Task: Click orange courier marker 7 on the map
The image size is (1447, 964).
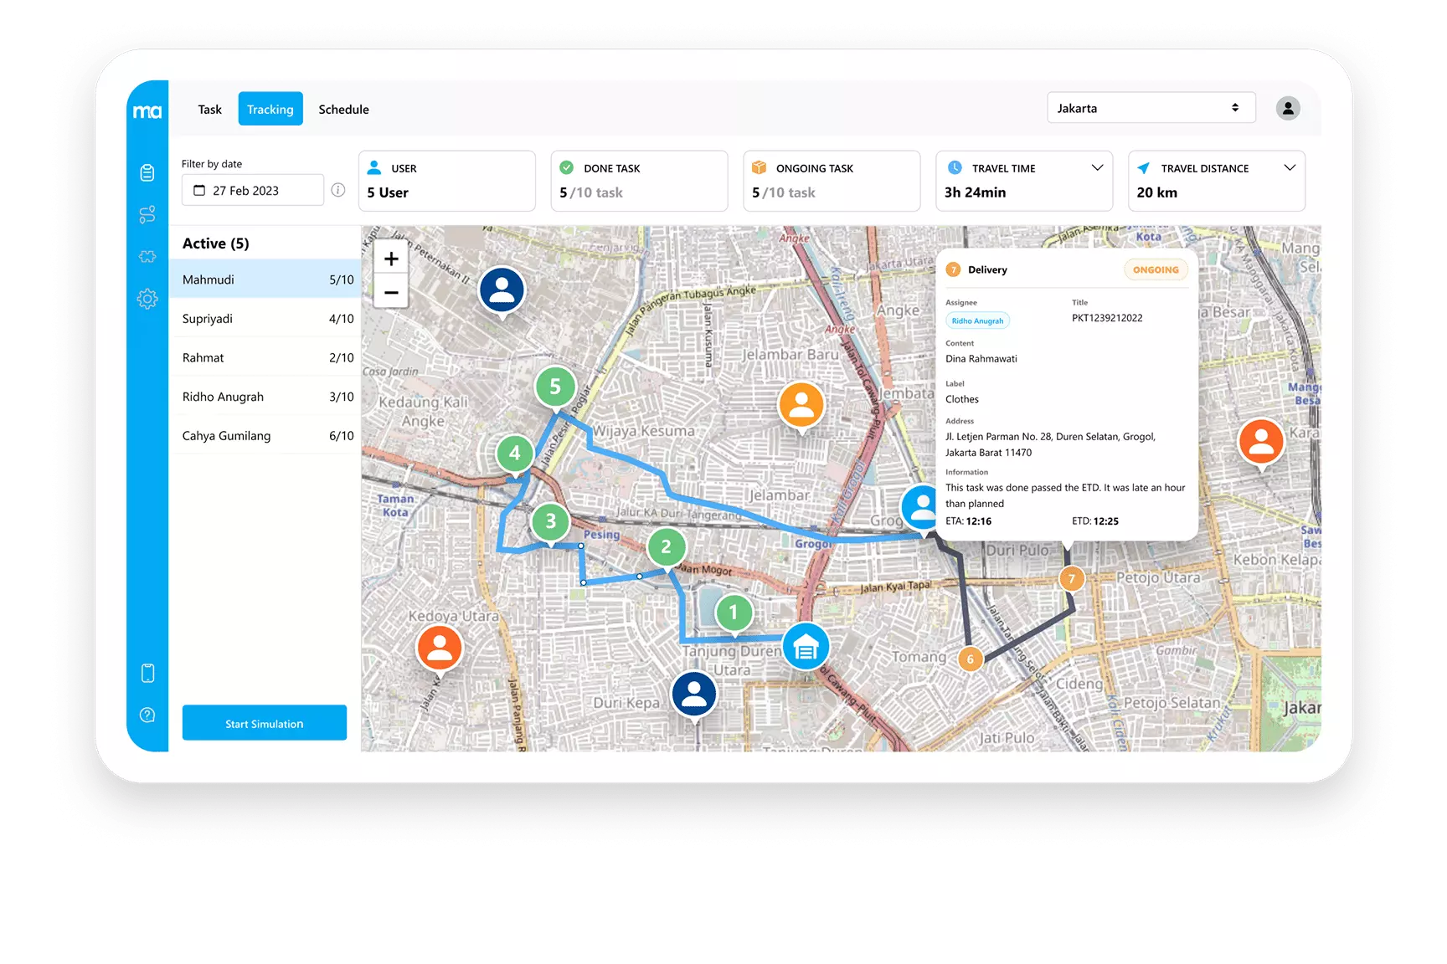Action: click(x=1072, y=577)
